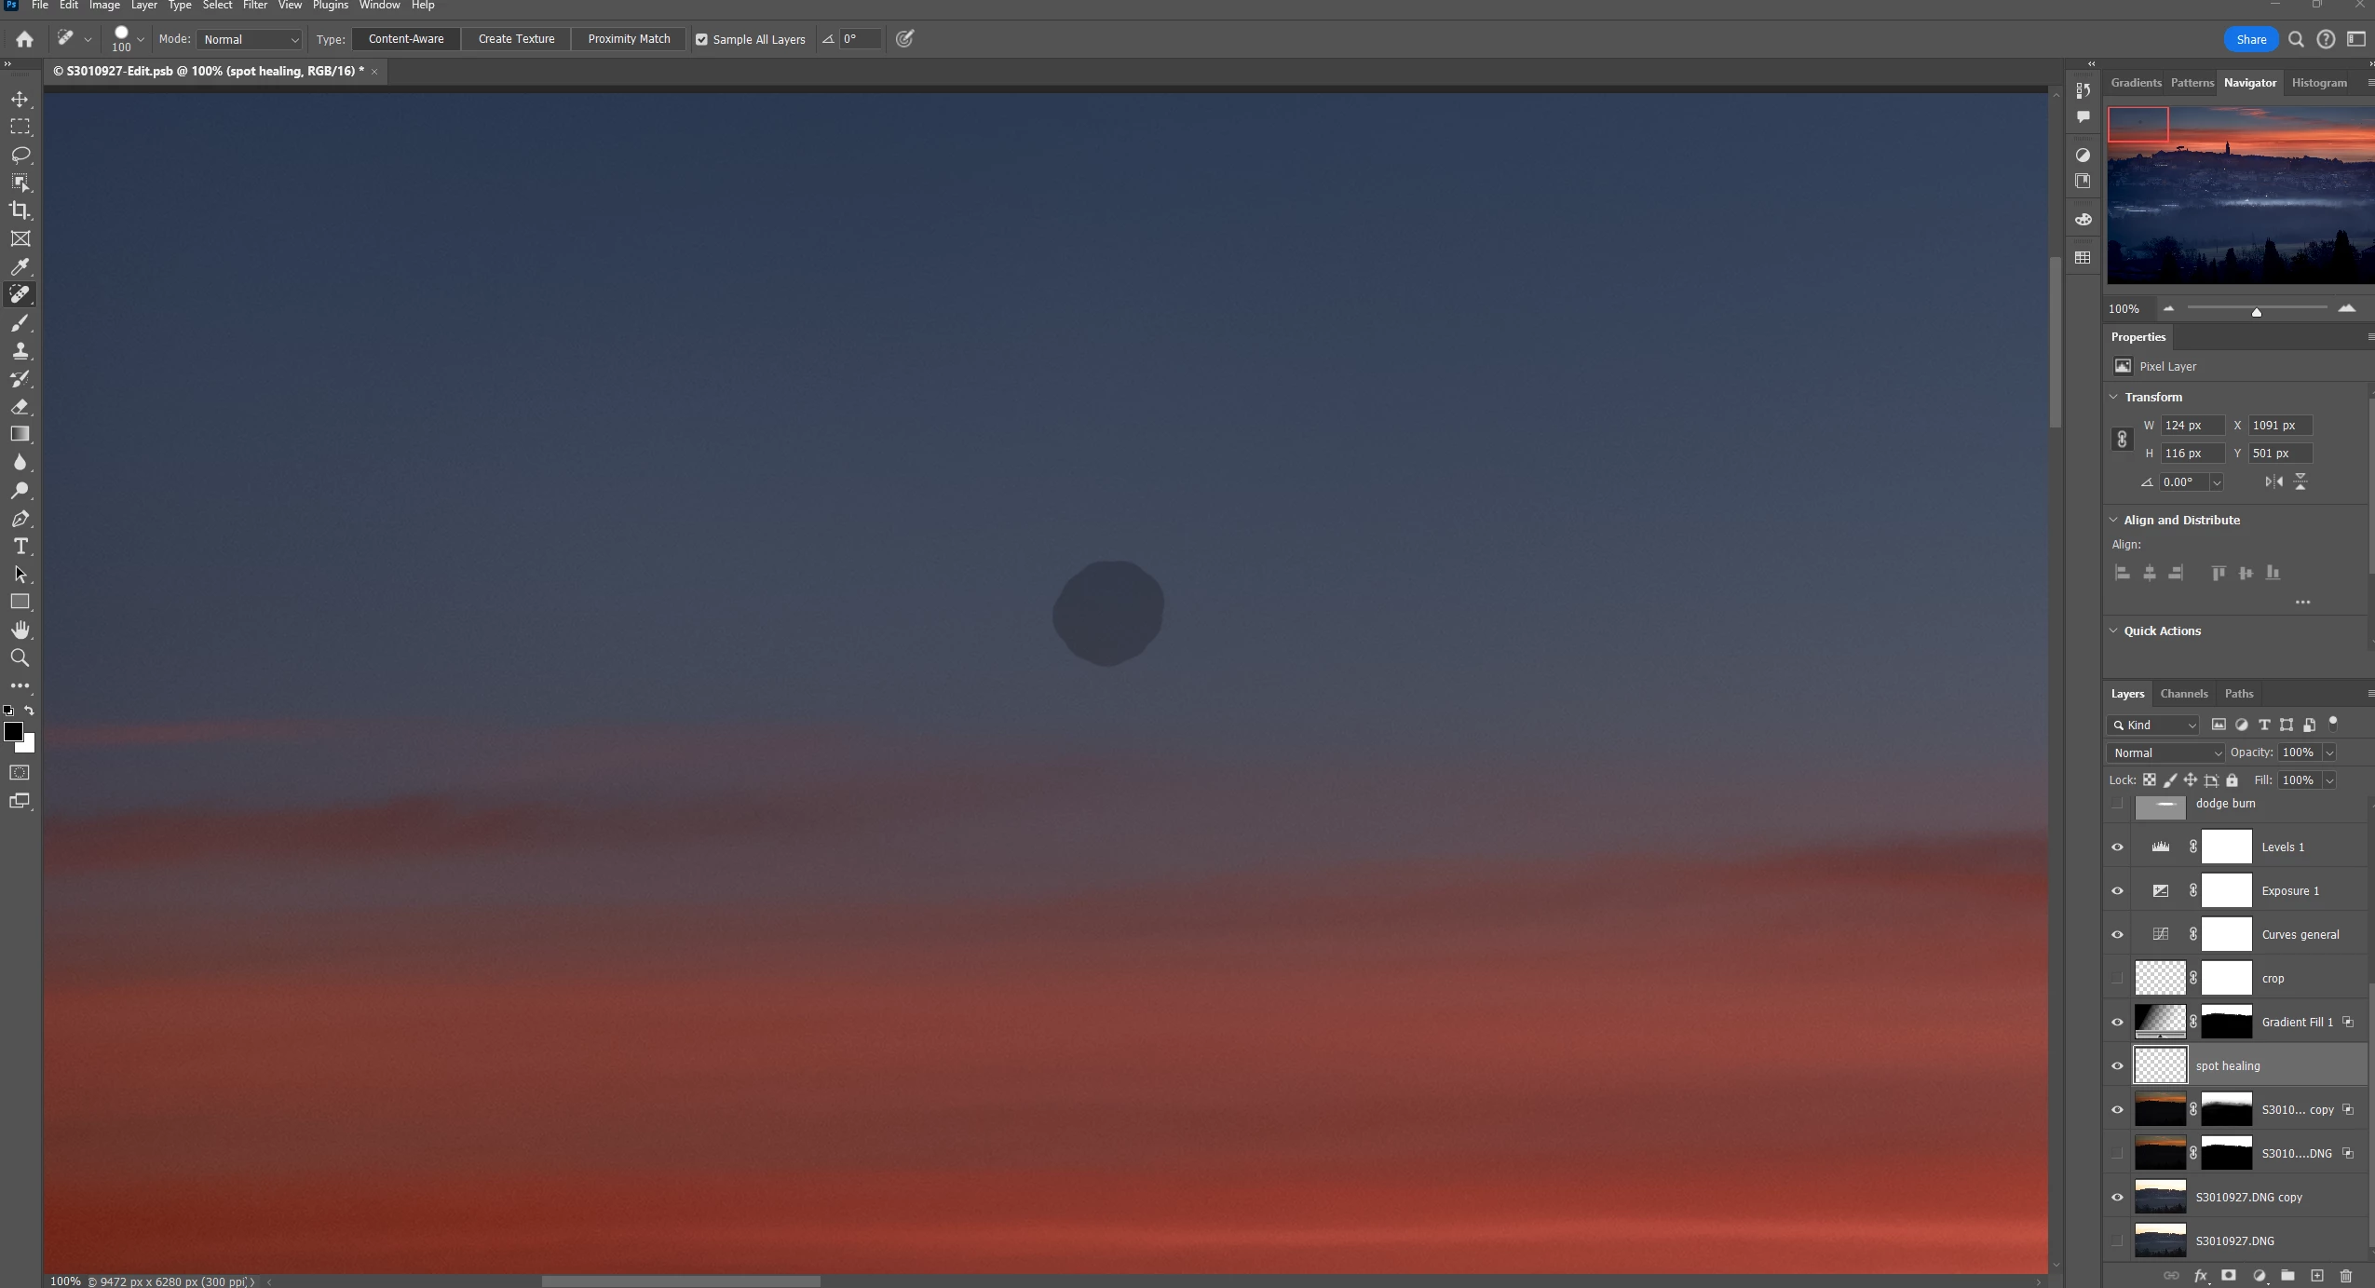Screen dimensions: 2375x1288
Task: Select the Hand tool
Action: 20,630
